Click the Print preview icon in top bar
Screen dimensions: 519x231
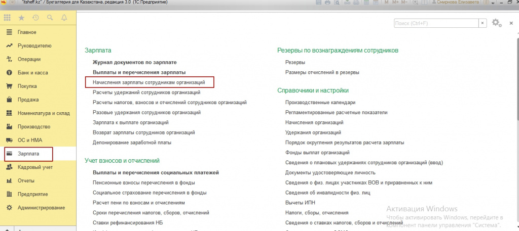[337, 2]
